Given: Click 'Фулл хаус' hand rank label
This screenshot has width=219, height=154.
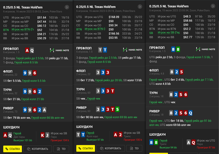Looking at the screenshot, I should [x=92, y=136].
